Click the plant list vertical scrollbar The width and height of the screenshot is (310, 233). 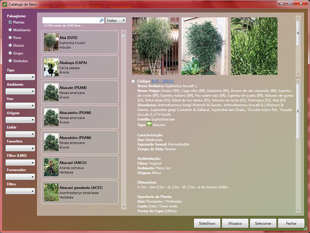124,116
